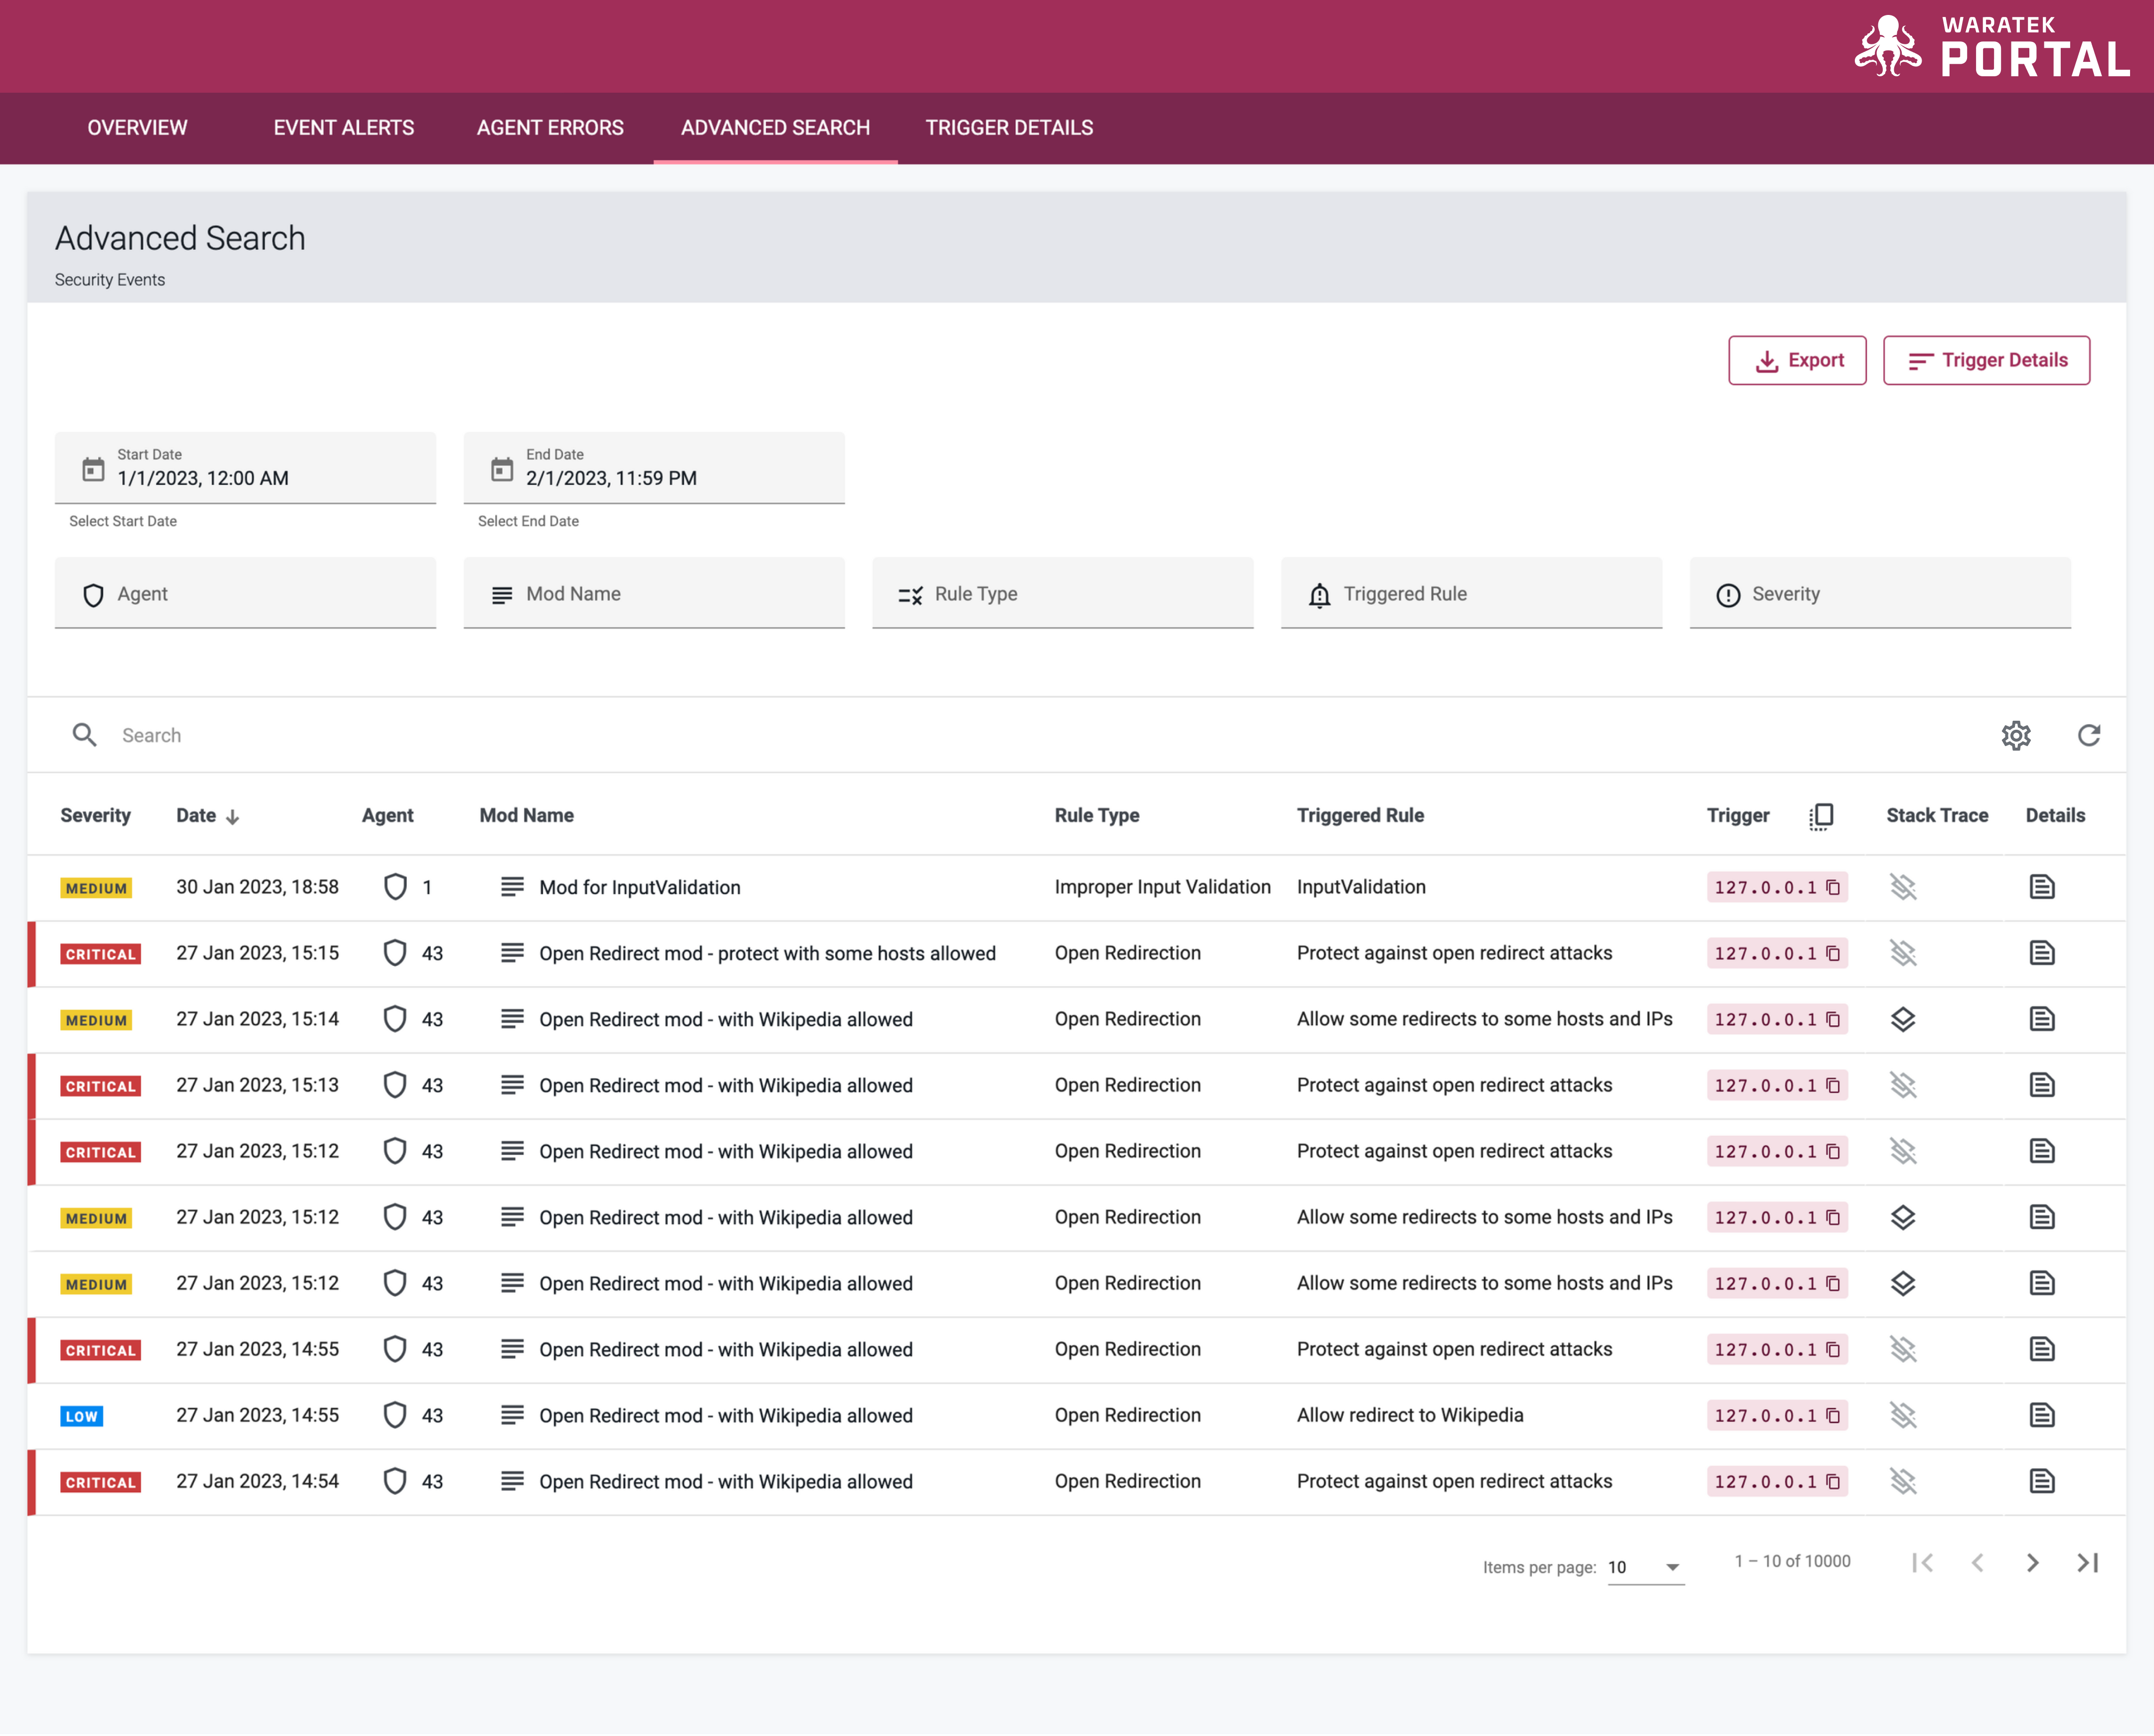
Task: Switch to the Trigger Details tab
Action: [1009, 128]
